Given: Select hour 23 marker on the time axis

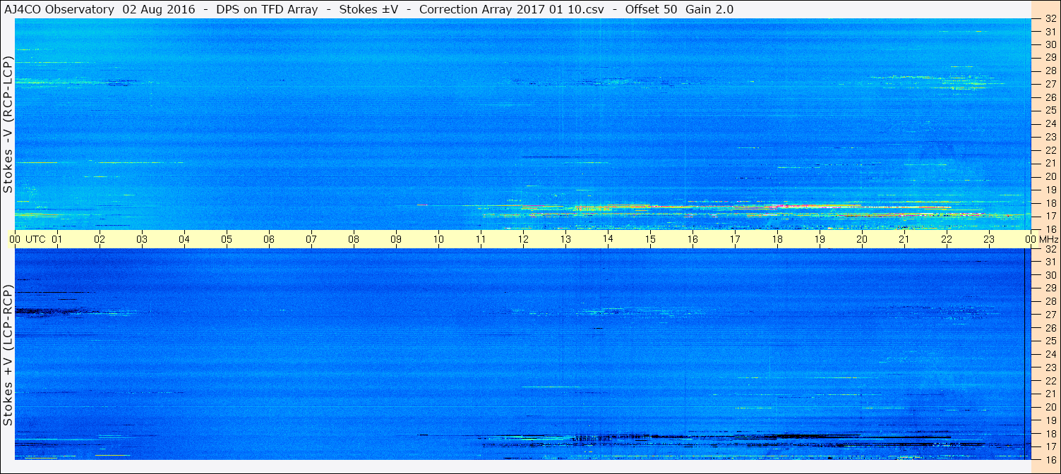Looking at the screenshot, I should coord(989,239).
